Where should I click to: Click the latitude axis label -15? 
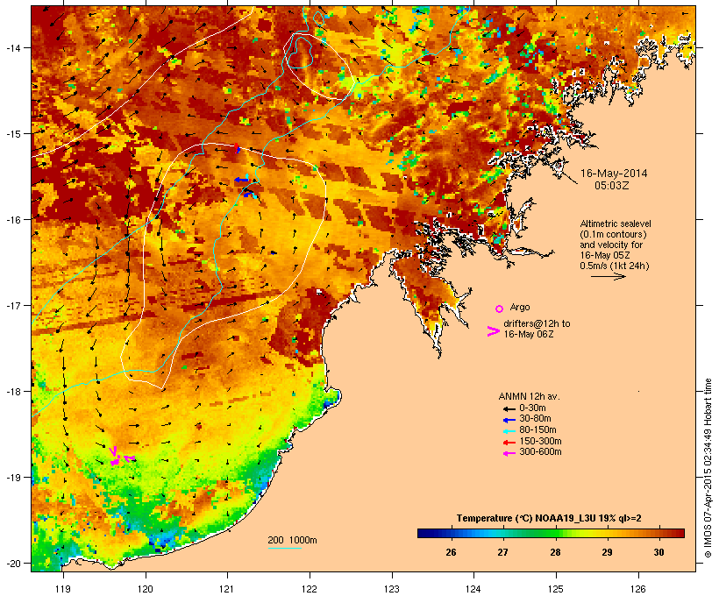click(12, 134)
